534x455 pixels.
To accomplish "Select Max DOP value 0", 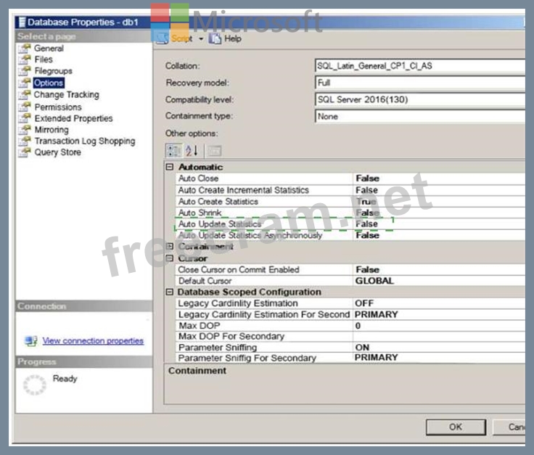I will tap(358, 326).
